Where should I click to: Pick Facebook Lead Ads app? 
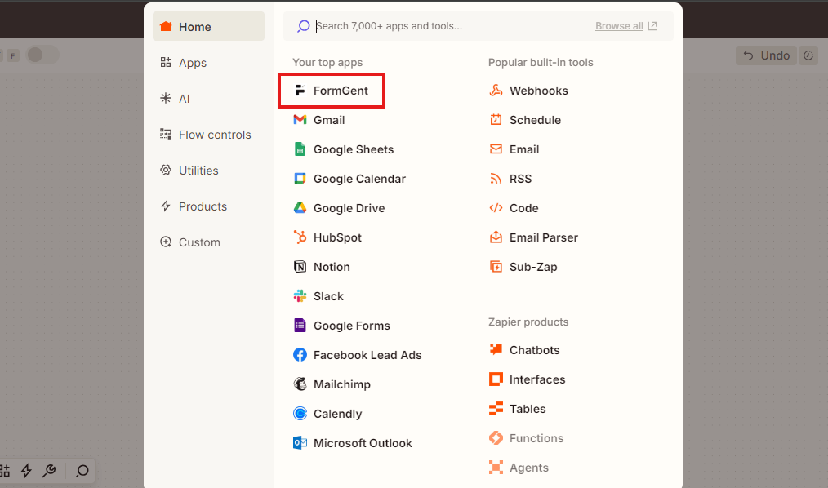click(x=357, y=355)
